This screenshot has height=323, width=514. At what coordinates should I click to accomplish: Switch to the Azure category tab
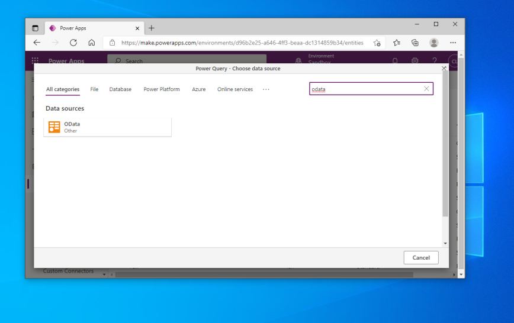pos(198,89)
